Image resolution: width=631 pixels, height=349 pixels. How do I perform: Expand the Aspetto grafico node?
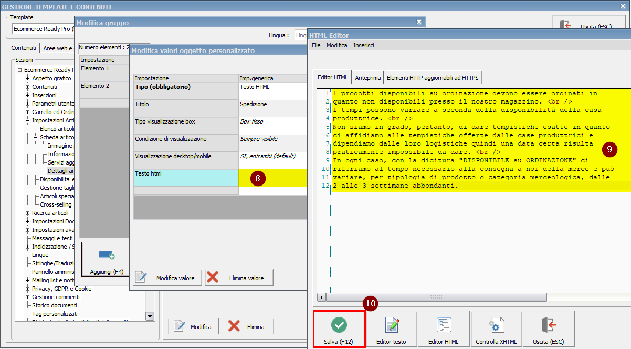pos(27,78)
